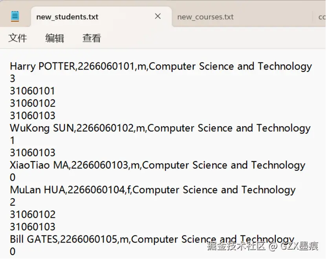Click the number 3 below Harry POTTER
Screen dimensions: 326x259
(13, 79)
